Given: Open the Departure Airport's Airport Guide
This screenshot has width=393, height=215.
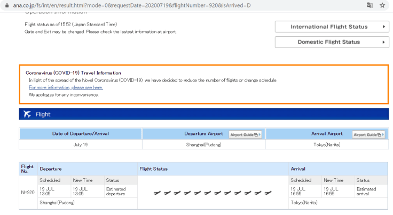Looking at the screenshot, I should 245,134.
